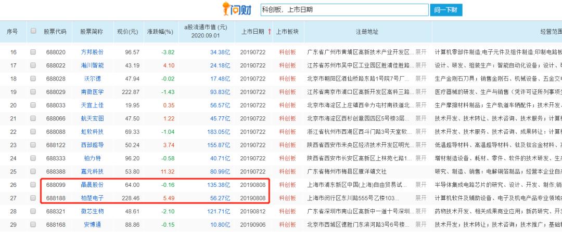Image resolution: width=562 pixels, height=232 pixels.
Task: Open stock link 南微医学
Action: [x=92, y=92]
